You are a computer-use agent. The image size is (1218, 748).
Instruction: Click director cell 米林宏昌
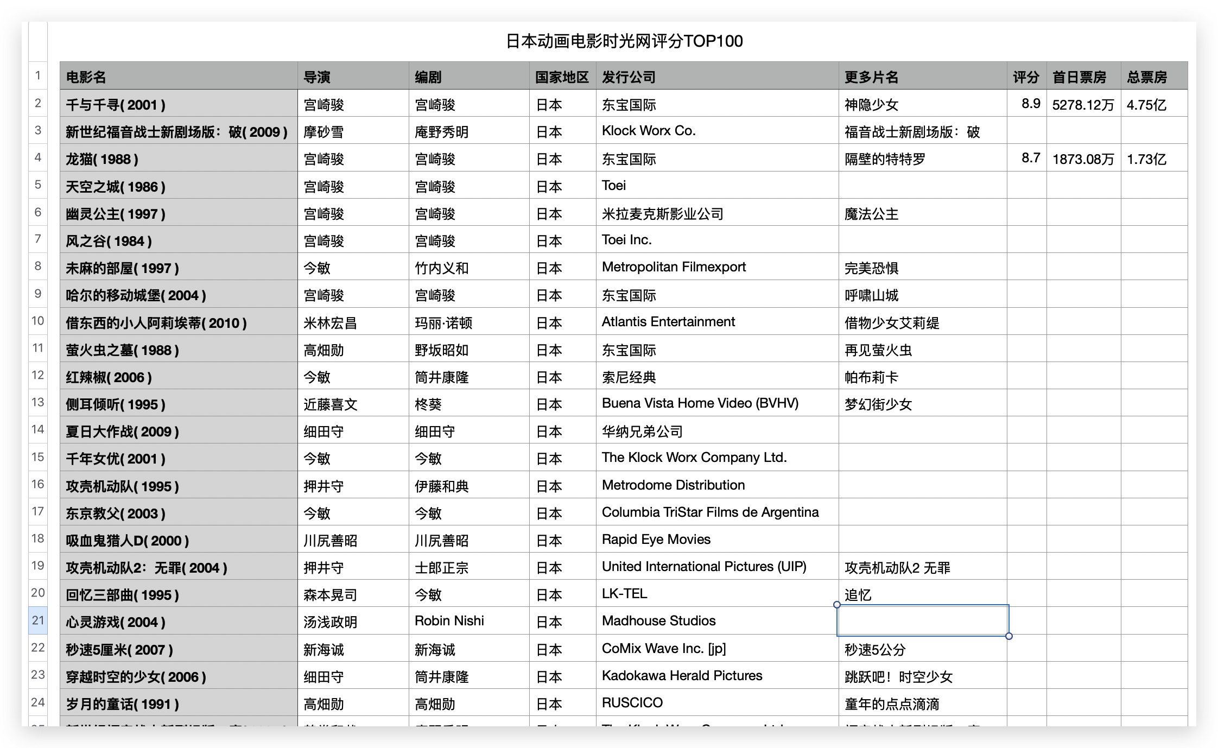click(x=353, y=322)
